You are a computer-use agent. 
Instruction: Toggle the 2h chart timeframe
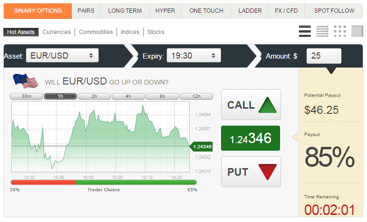[x=94, y=96]
